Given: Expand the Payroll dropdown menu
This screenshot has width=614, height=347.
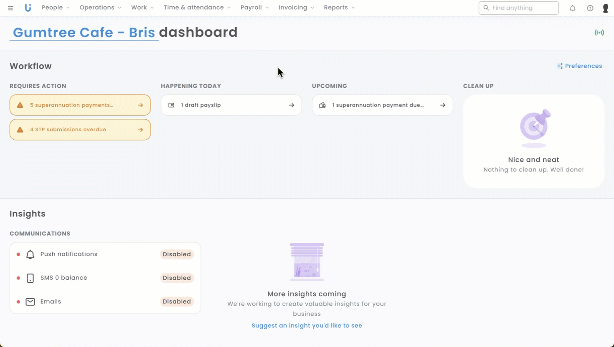Looking at the screenshot, I should 254,8.
